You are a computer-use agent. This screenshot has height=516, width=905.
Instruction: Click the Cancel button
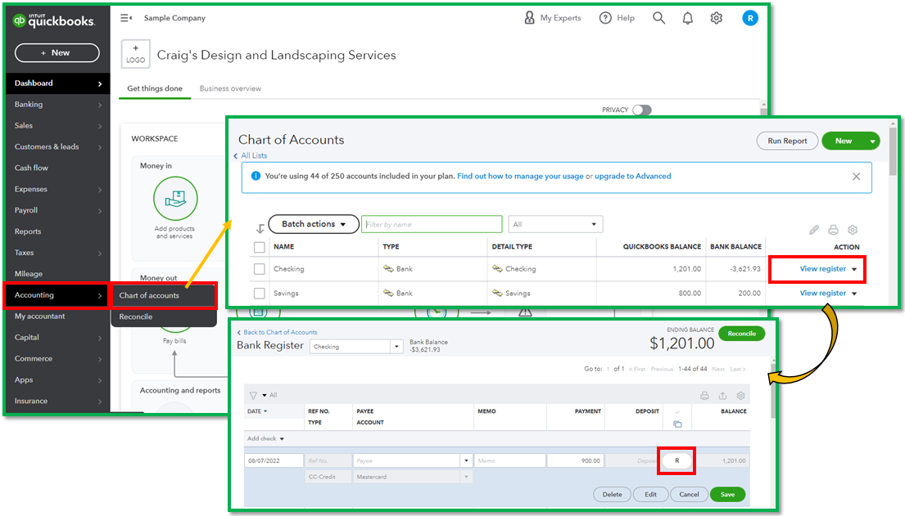coord(689,494)
